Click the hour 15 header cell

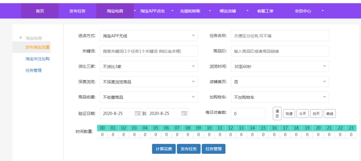tap(263, 128)
